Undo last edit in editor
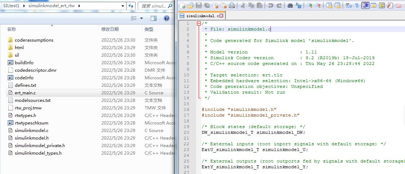This screenshot has height=174, width=405. (x=270, y=5)
